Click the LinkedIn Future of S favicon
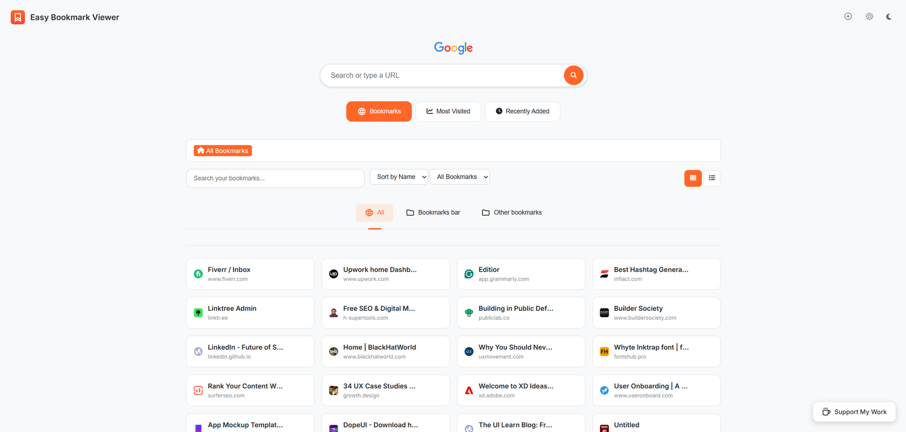906x432 pixels. pos(198,352)
